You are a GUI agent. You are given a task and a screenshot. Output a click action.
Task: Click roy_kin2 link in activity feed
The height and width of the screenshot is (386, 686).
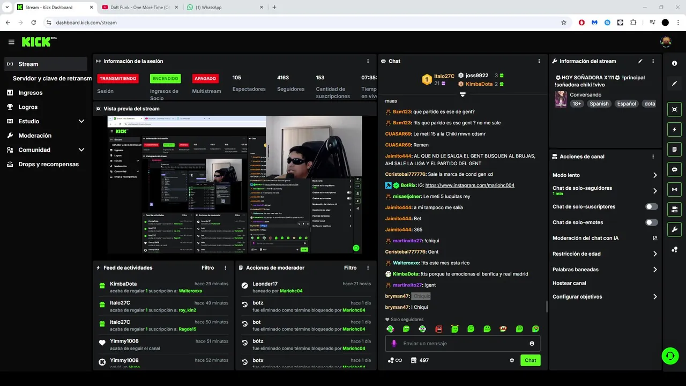(x=187, y=310)
